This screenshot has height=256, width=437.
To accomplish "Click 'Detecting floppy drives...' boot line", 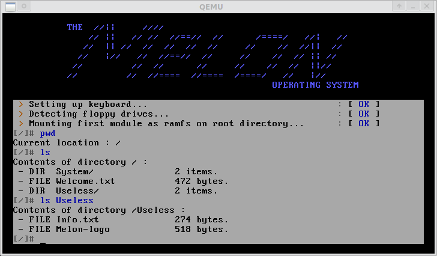I will pyautogui.click(x=98, y=114).
